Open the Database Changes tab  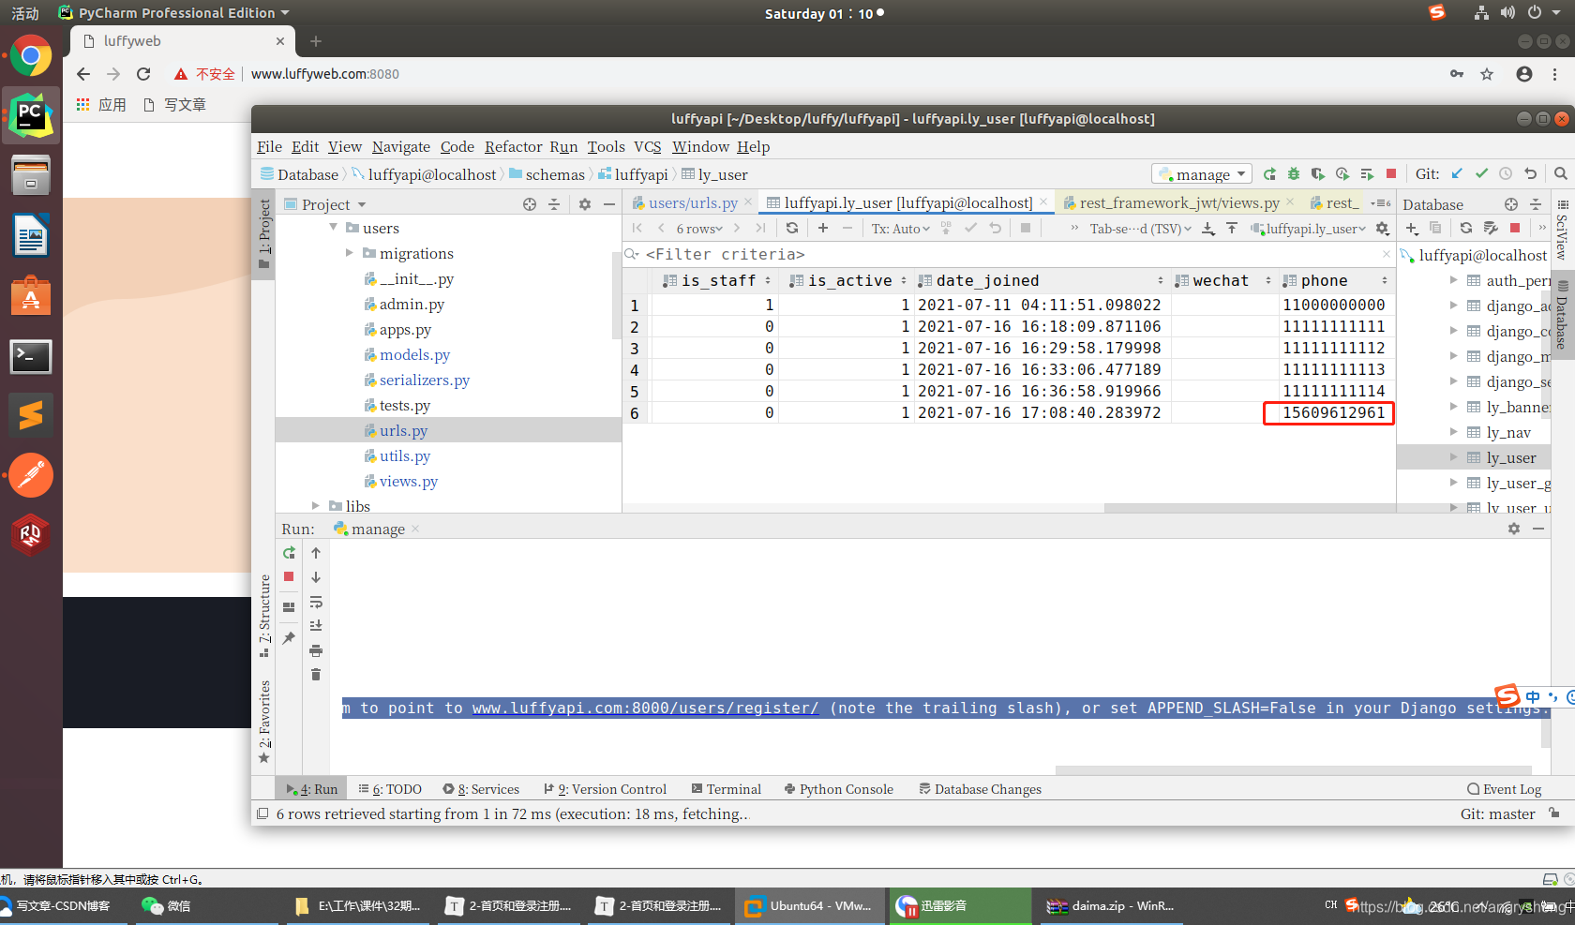click(x=981, y=789)
